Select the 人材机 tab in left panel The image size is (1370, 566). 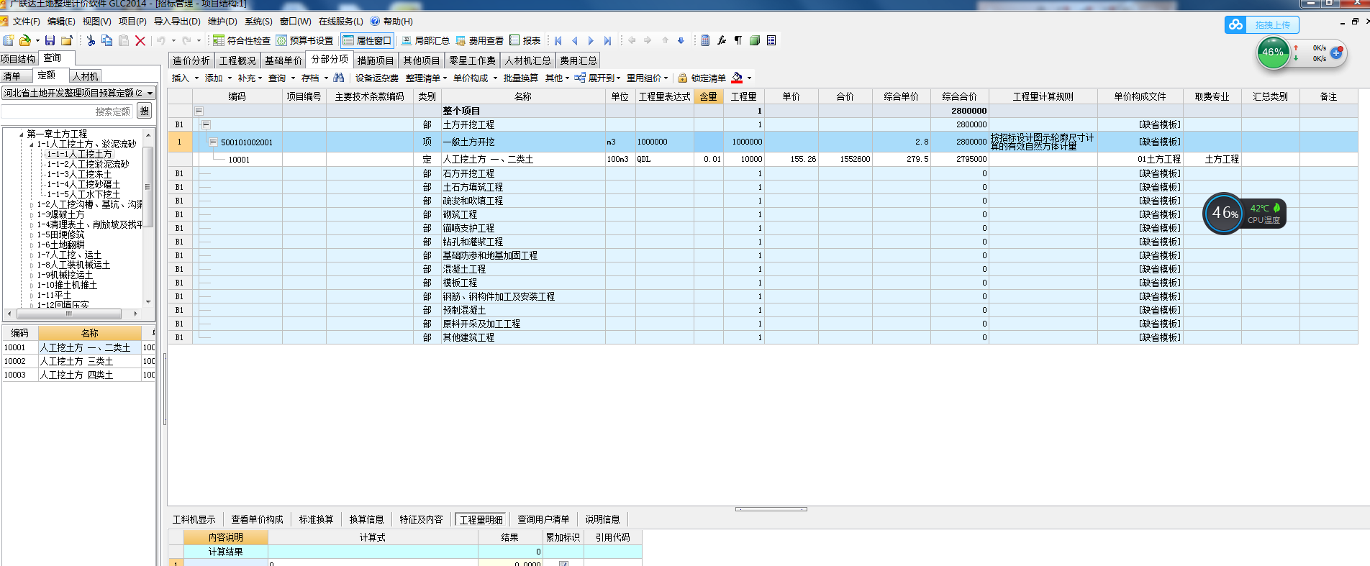point(86,76)
